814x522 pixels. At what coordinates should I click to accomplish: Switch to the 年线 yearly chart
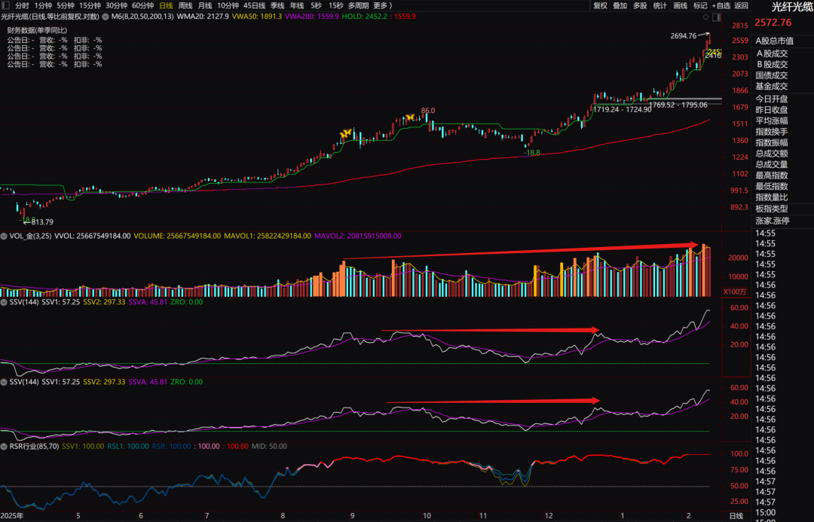pyautogui.click(x=297, y=5)
